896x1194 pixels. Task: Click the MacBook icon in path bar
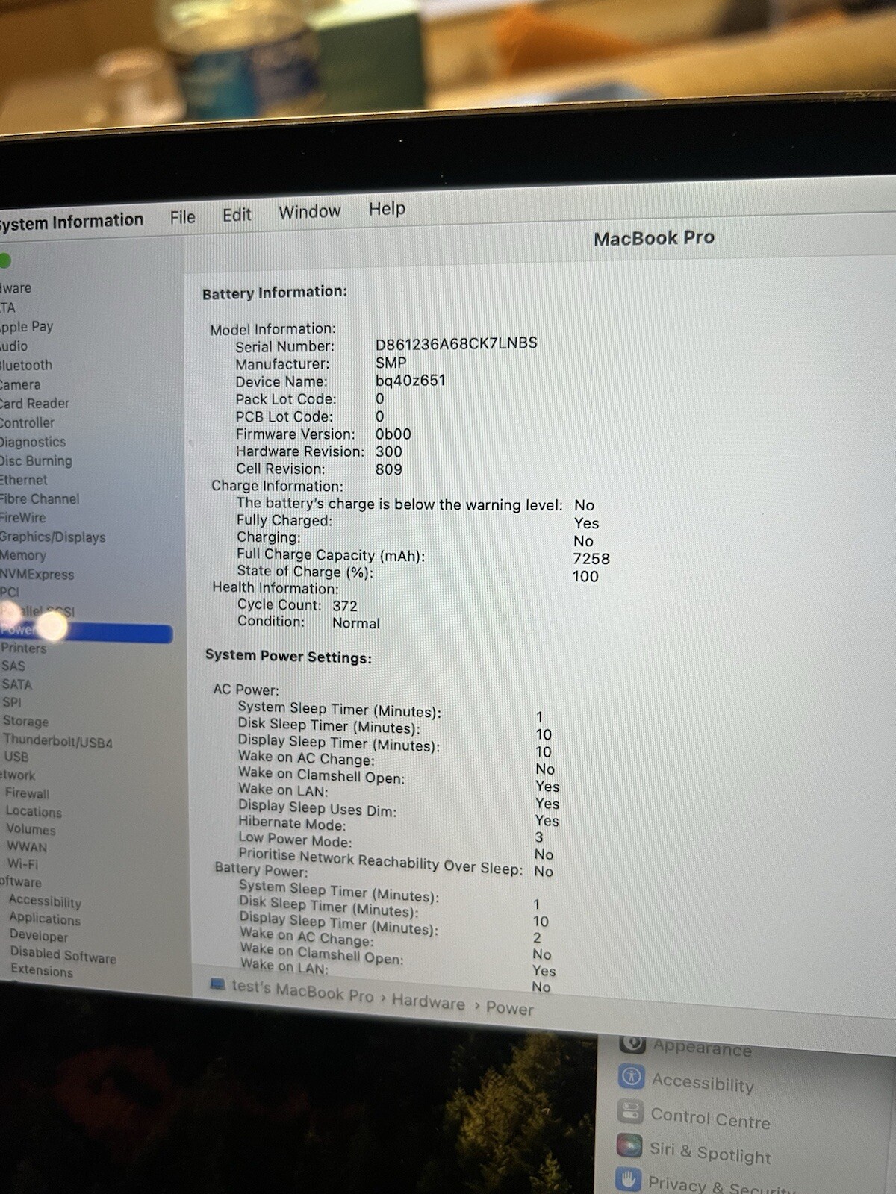217,984
